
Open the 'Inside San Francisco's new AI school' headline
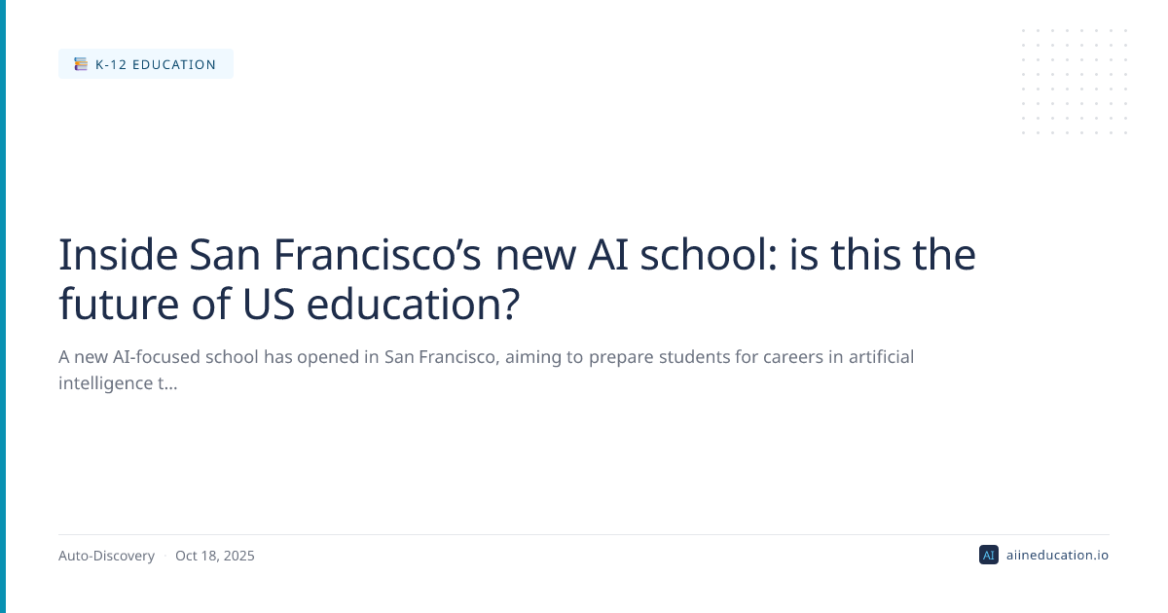click(517, 255)
